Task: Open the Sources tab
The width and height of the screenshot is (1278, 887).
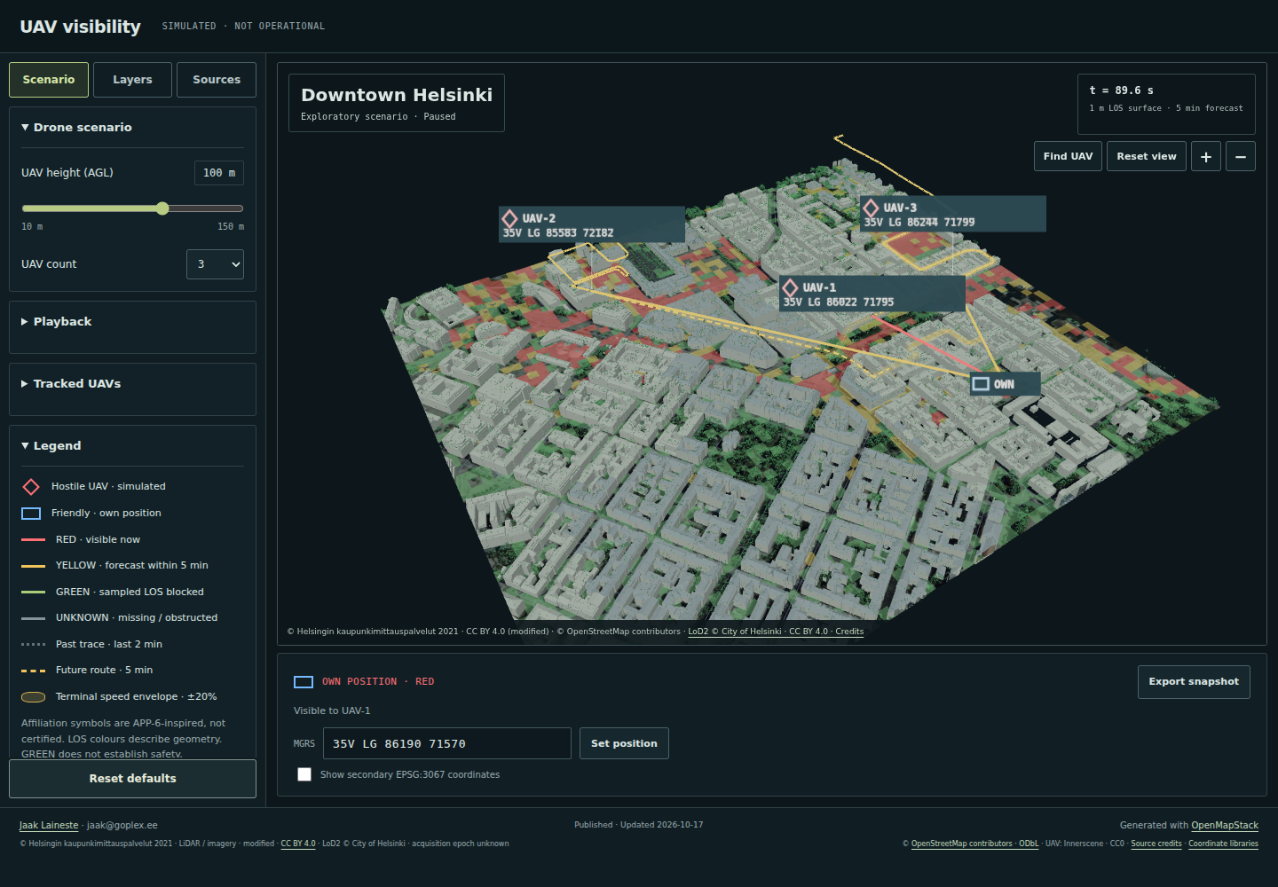Action: tap(217, 80)
